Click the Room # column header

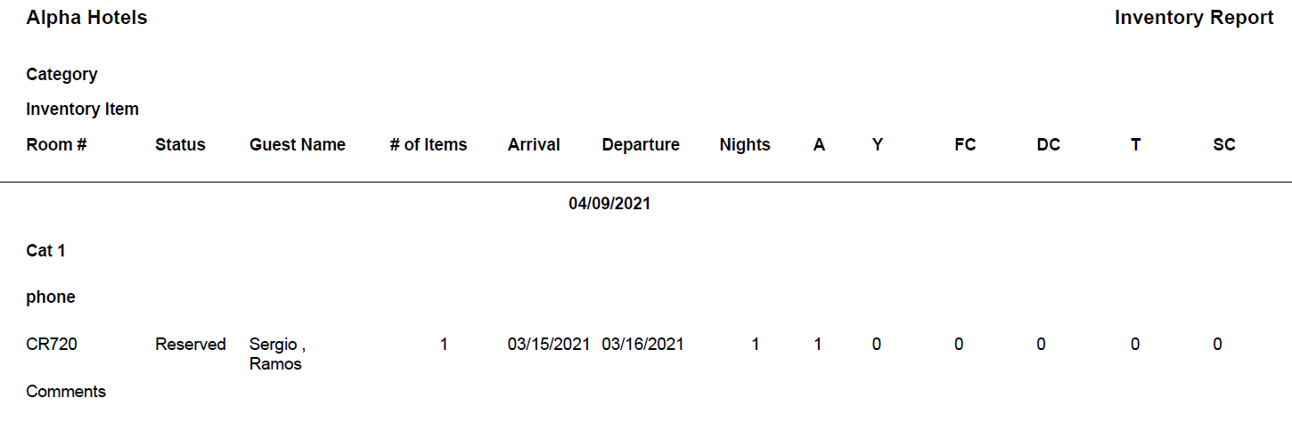click(x=56, y=145)
